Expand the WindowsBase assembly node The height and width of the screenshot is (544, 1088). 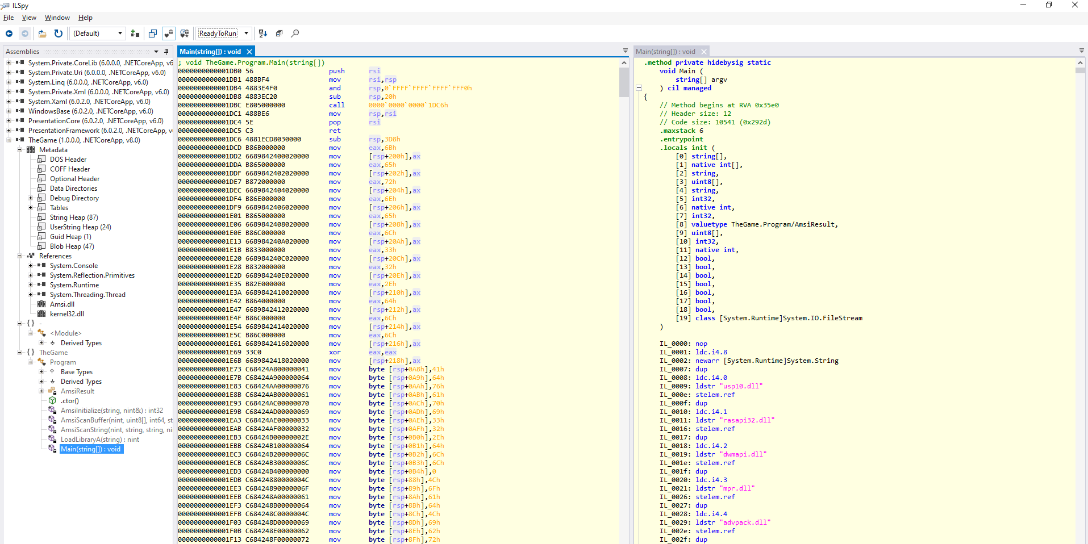[x=9, y=111]
